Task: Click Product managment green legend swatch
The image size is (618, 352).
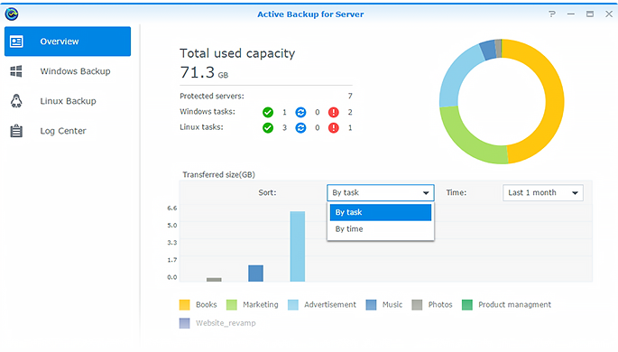Action: point(467,305)
